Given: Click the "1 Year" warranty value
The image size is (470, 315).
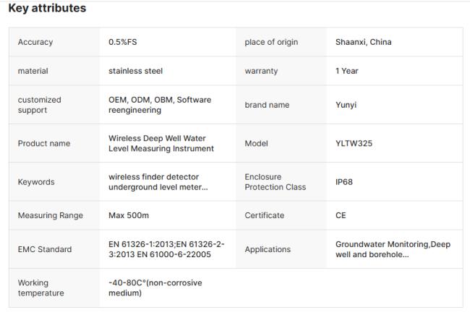Looking at the screenshot, I should coord(346,71).
